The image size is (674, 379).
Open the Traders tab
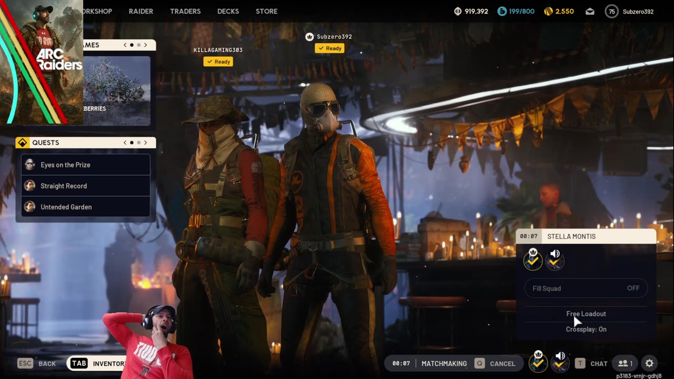(185, 11)
